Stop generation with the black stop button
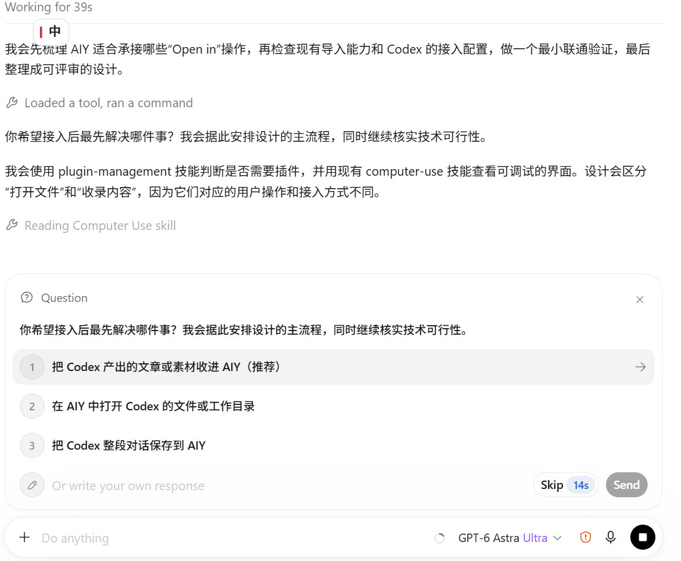Screen dimensions: 681x561 643,538
